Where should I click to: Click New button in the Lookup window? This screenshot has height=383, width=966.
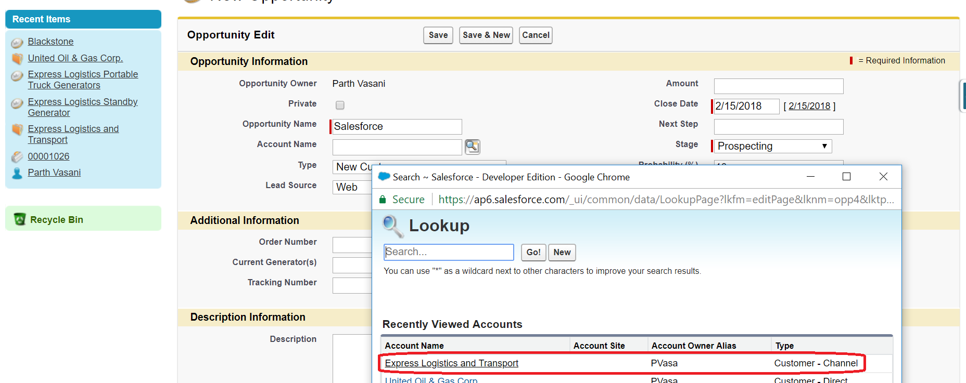coord(562,253)
